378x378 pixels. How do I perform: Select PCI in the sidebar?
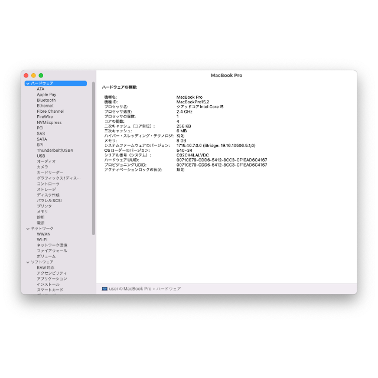coord(40,128)
